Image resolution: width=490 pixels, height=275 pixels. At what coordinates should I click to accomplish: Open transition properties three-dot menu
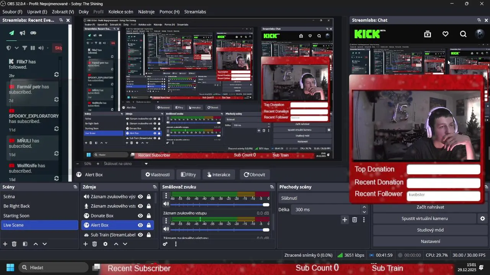pyautogui.click(x=364, y=220)
